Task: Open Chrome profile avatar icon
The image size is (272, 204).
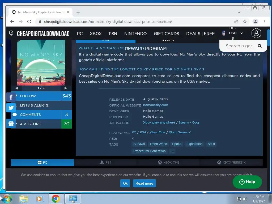Action: pos(255,22)
